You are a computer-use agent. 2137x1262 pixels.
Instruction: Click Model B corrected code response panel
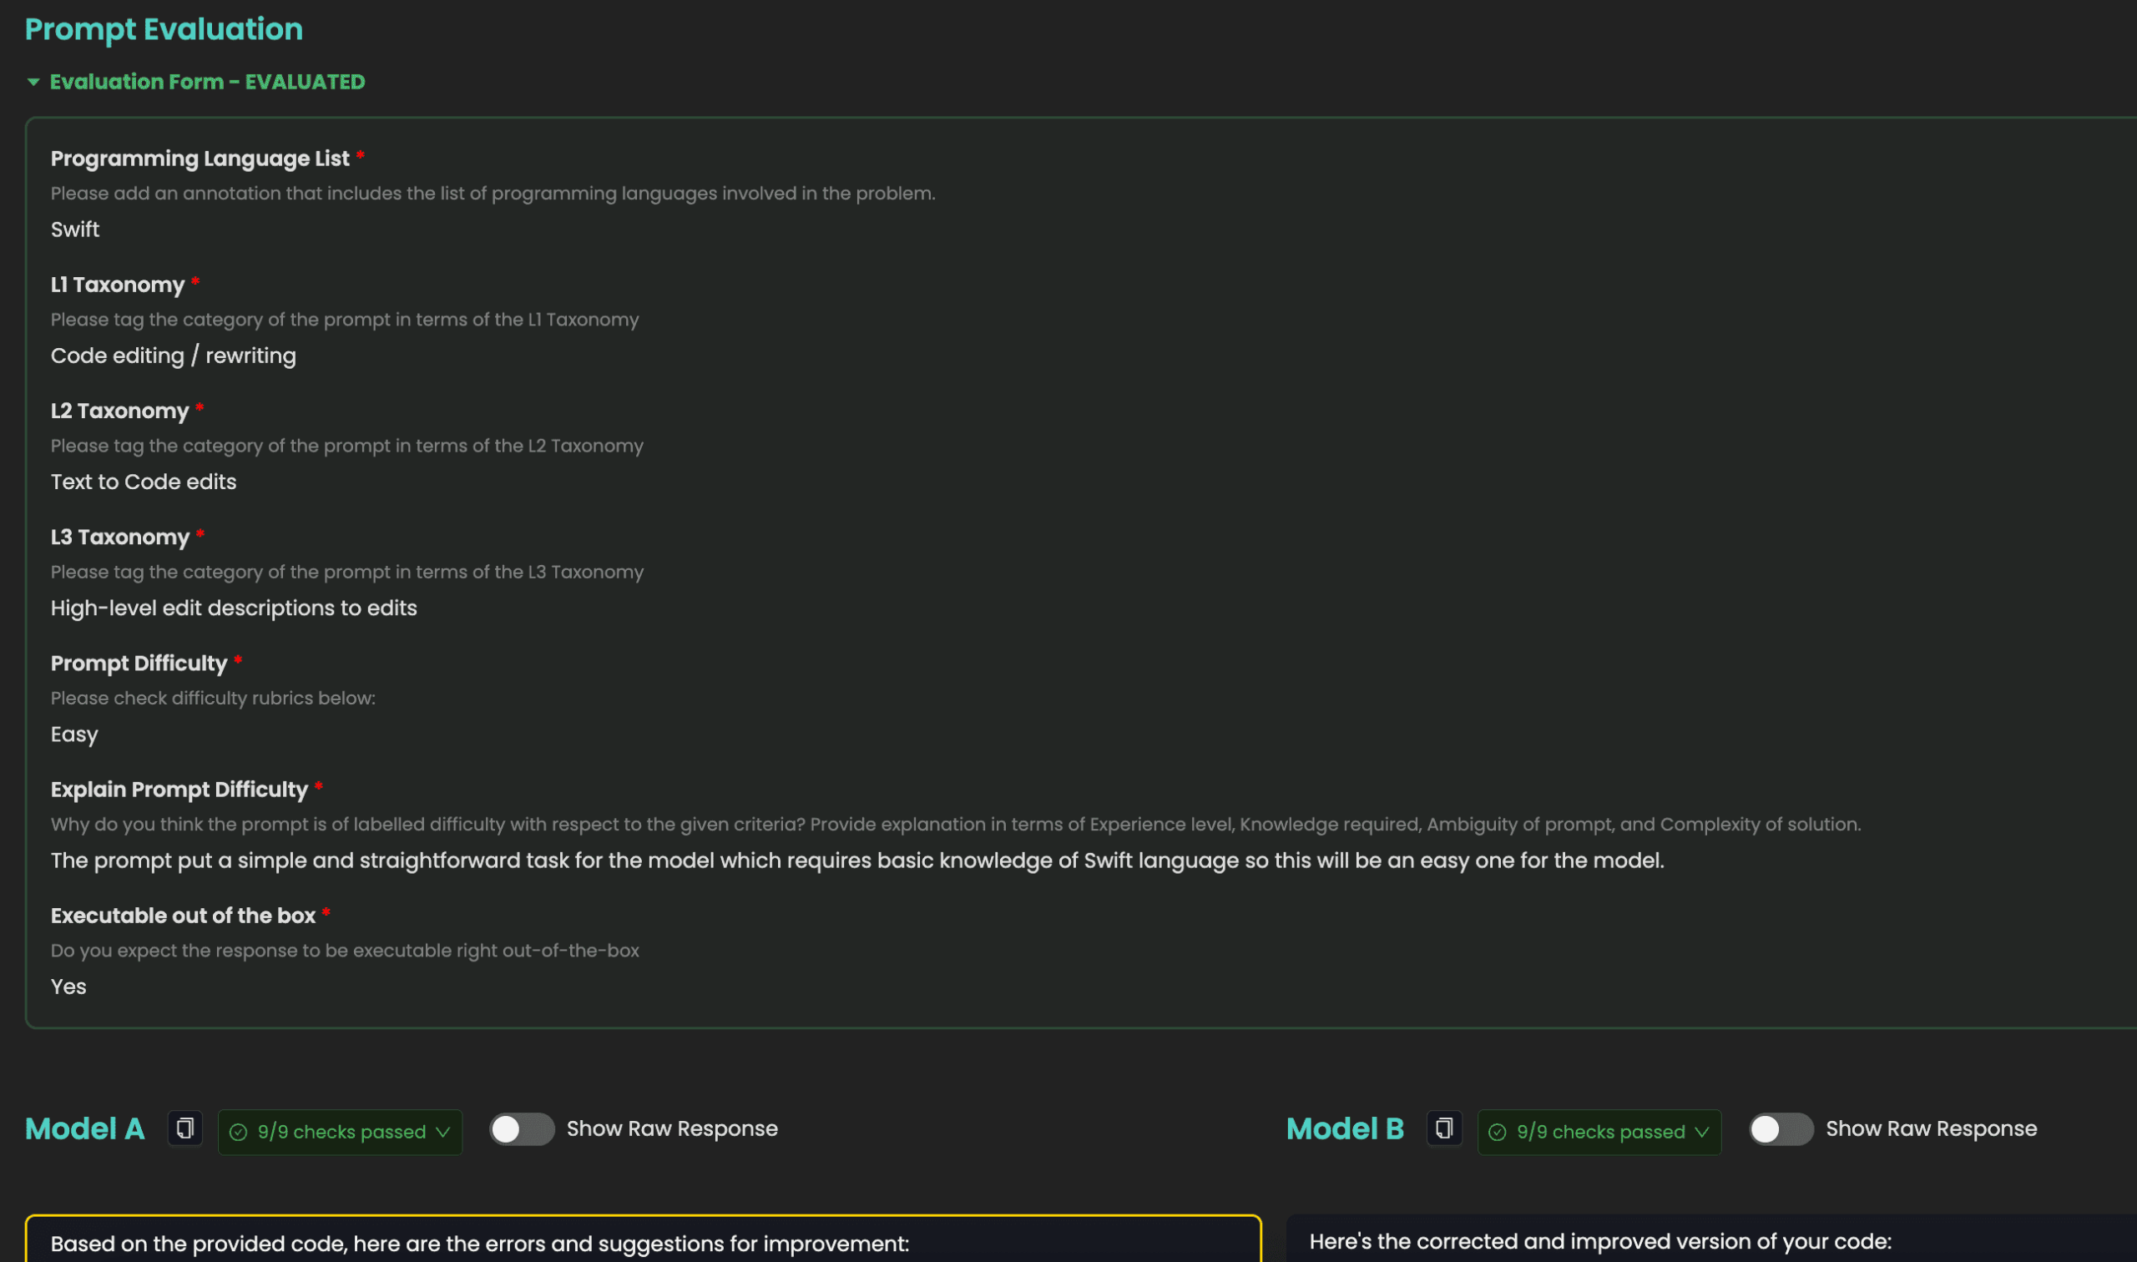1710,1242
